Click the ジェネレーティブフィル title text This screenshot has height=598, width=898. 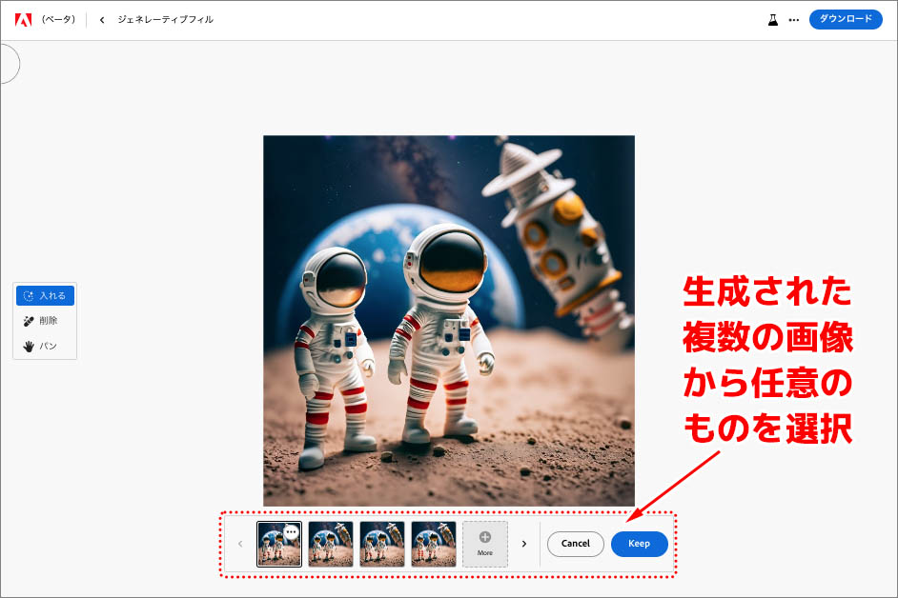pyautogui.click(x=167, y=17)
